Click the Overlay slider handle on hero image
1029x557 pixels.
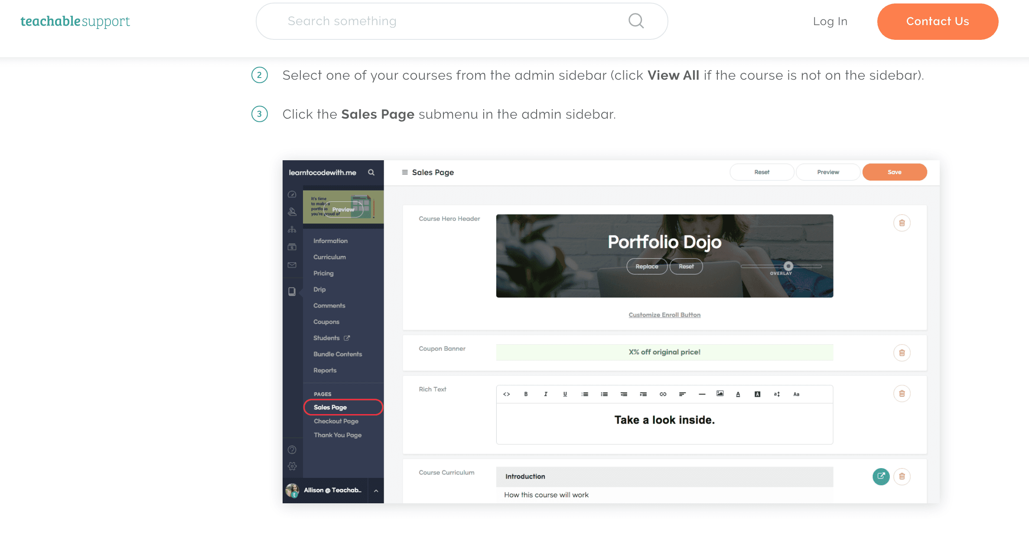pyautogui.click(x=788, y=266)
